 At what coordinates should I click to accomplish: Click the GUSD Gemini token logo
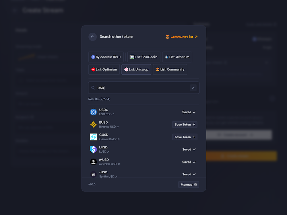click(x=93, y=137)
